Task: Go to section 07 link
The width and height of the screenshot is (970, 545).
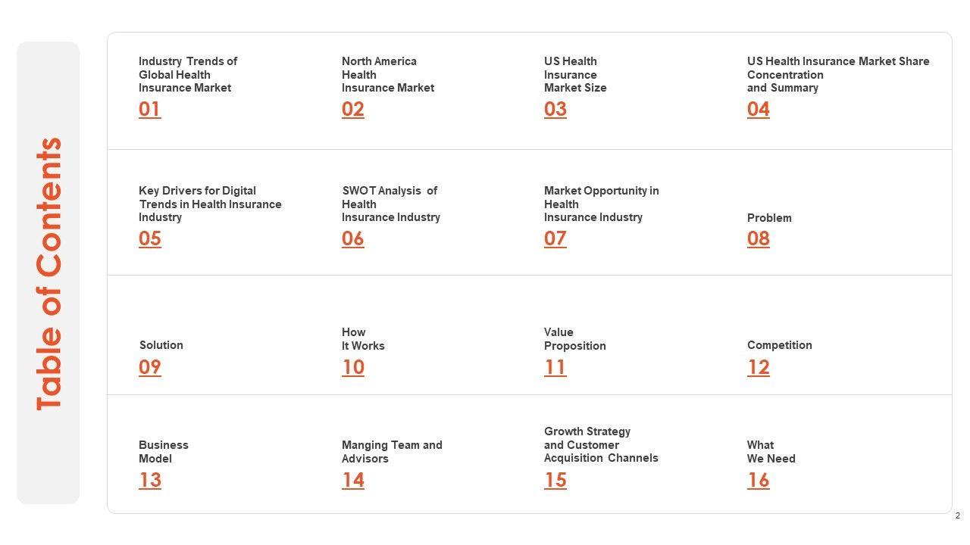Action: point(555,238)
